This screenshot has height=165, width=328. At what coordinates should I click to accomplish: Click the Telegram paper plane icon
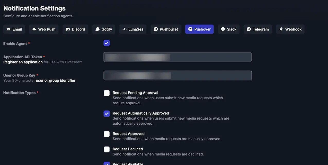249,29
